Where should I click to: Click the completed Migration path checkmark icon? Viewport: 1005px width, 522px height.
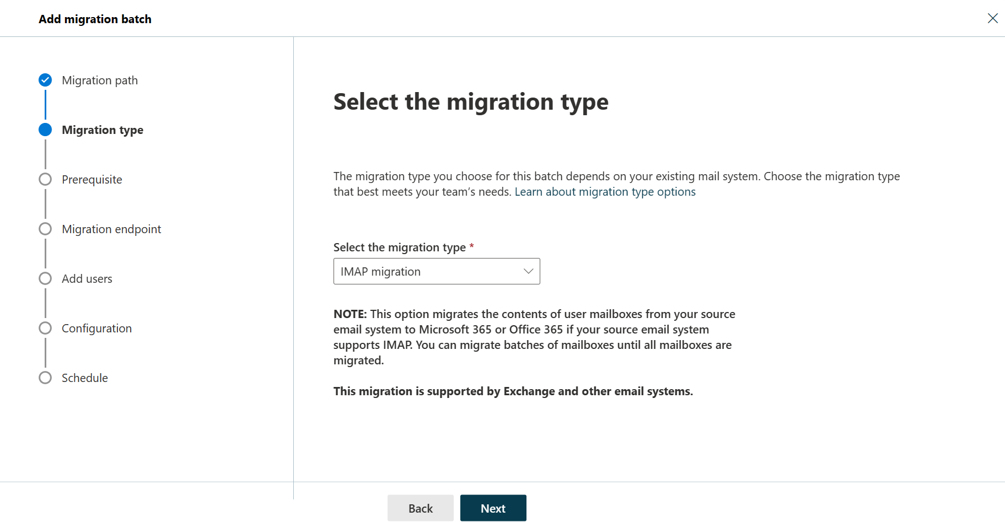pyautogui.click(x=45, y=80)
